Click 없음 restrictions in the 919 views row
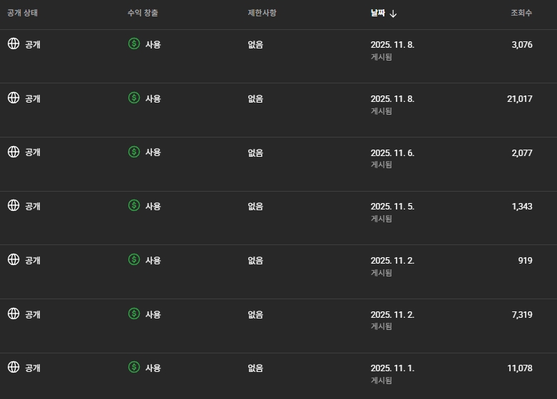 coord(255,261)
